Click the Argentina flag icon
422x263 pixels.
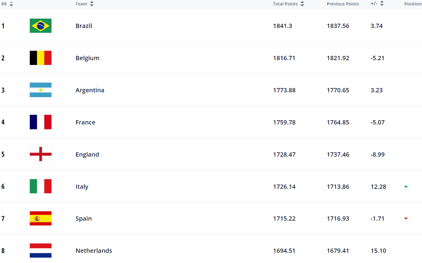(x=41, y=90)
